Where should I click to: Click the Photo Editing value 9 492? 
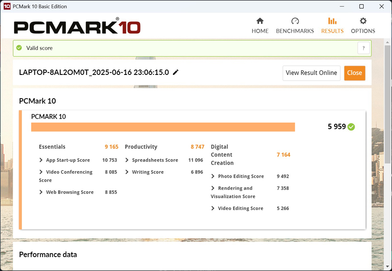pyautogui.click(x=283, y=176)
